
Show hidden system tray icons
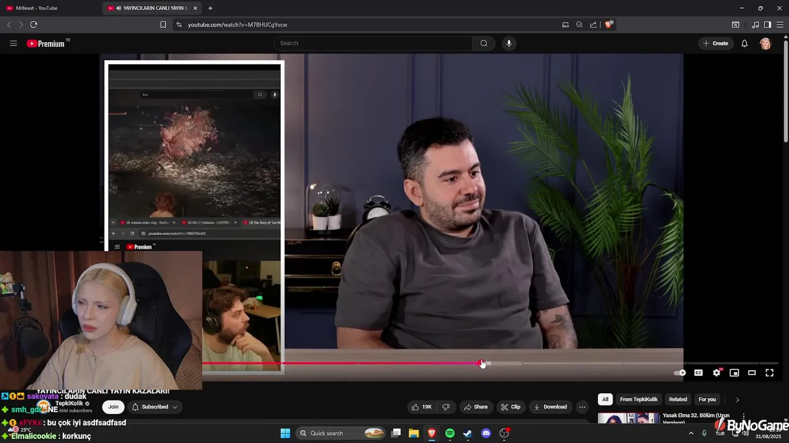(691, 433)
